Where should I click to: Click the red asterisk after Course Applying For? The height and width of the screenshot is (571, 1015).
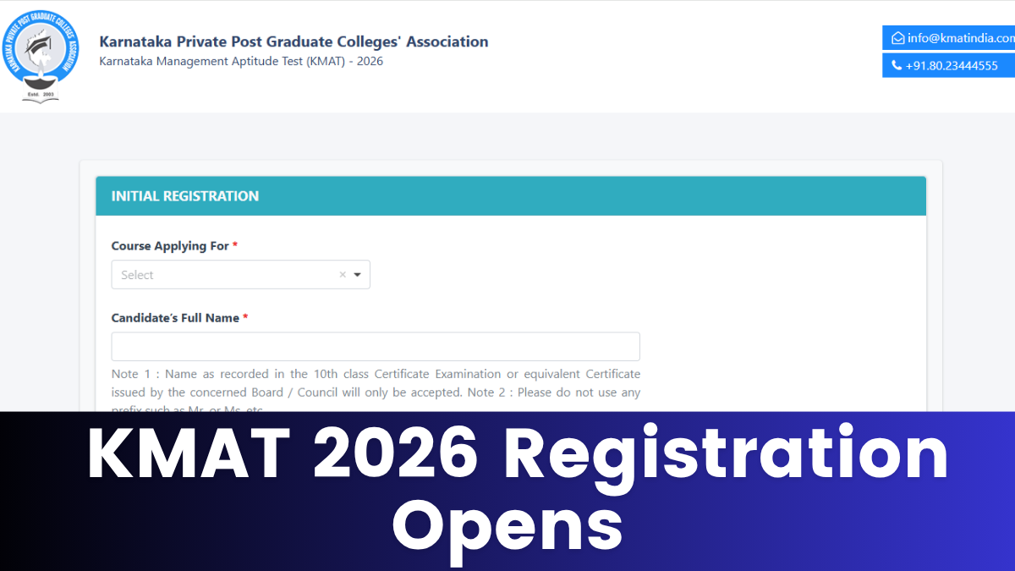coord(235,245)
